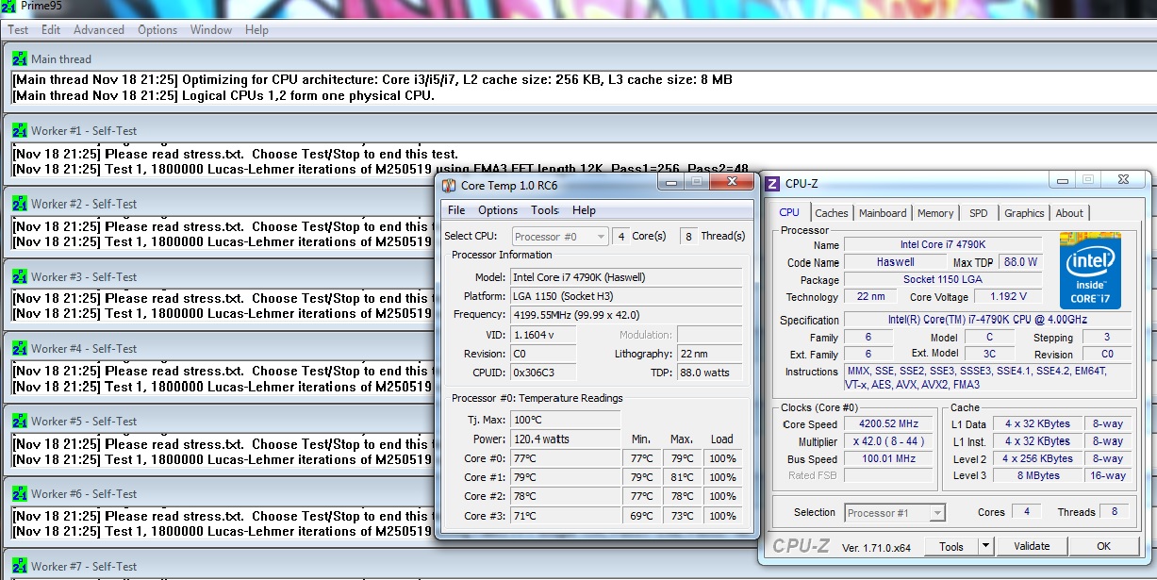Minimize the Core Temp window
1157x580 pixels.
click(x=672, y=182)
